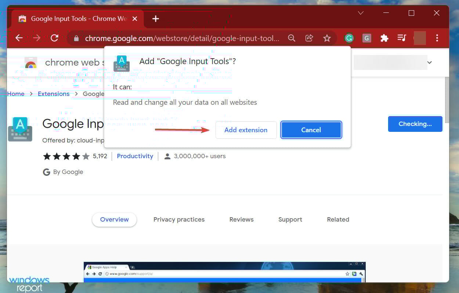The height and width of the screenshot is (293, 459).
Task: Reload the current page
Action: 55,38
